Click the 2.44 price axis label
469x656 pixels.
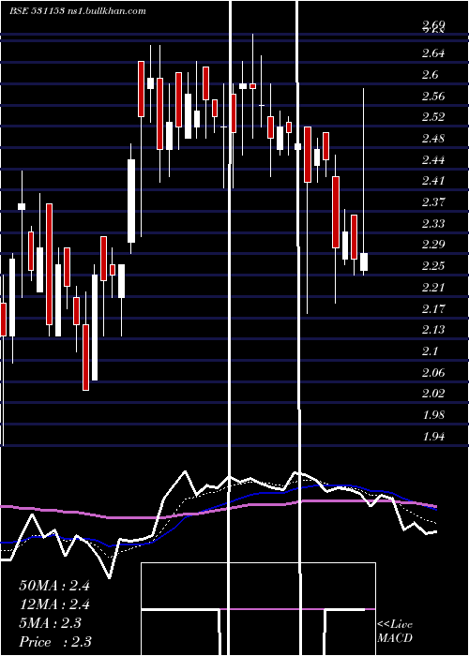432,160
